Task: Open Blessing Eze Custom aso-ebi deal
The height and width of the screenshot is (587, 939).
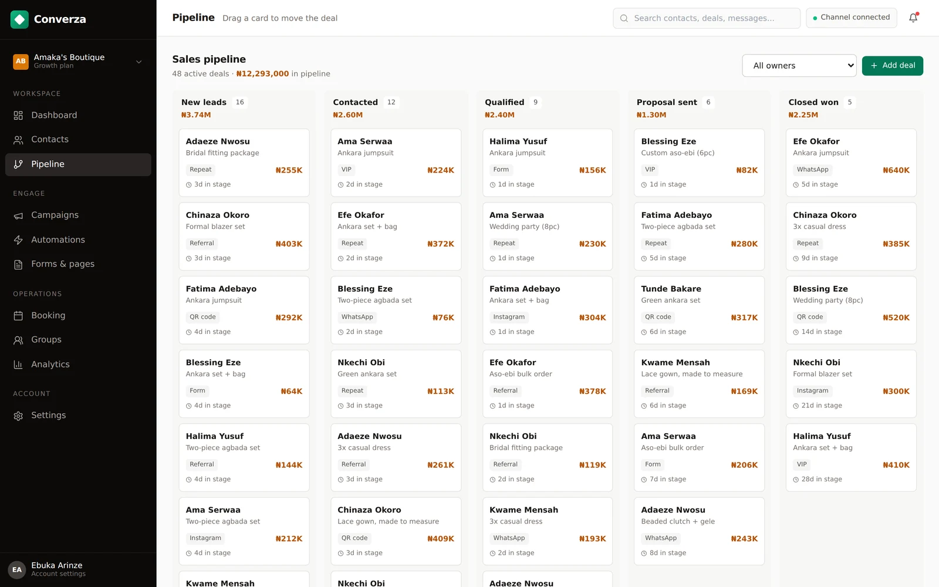Action: pos(700,163)
